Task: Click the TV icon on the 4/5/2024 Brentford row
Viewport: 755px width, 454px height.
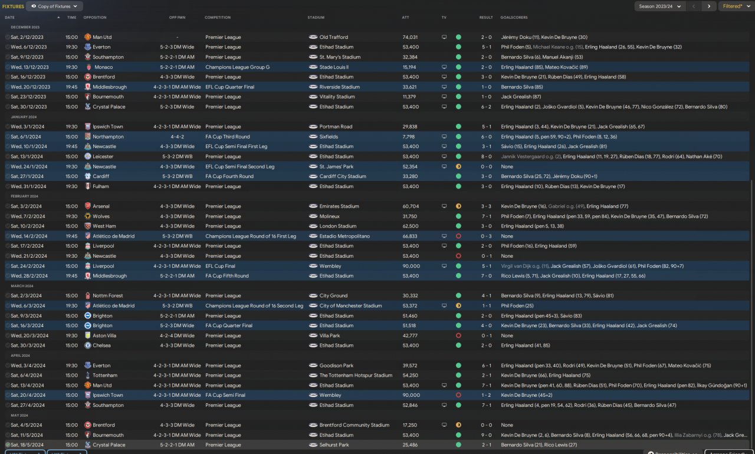Action: point(444,425)
